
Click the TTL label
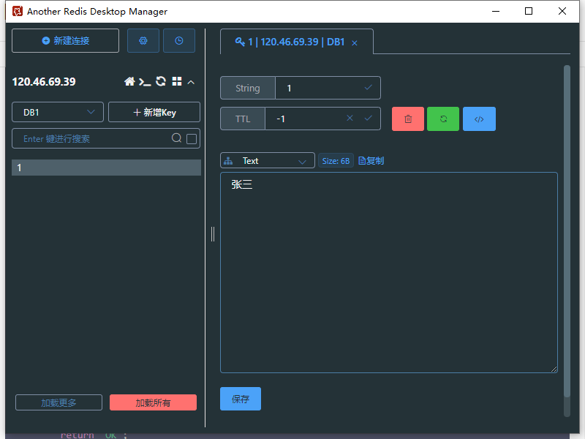pyautogui.click(x=243, y=119)
